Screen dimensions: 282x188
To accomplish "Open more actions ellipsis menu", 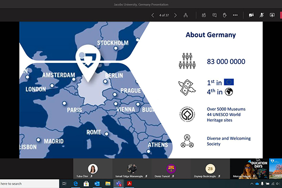I will click(x=235, y=15).
